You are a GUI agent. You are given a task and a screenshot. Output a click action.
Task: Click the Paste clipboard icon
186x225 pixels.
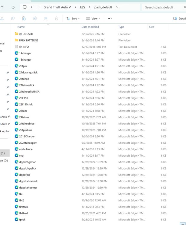(x=24, y=18)
